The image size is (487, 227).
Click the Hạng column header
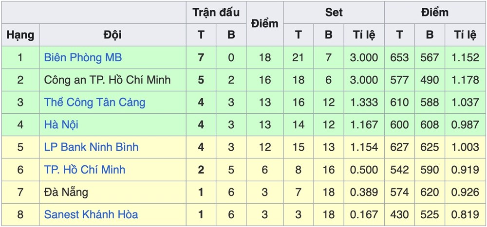20,35
